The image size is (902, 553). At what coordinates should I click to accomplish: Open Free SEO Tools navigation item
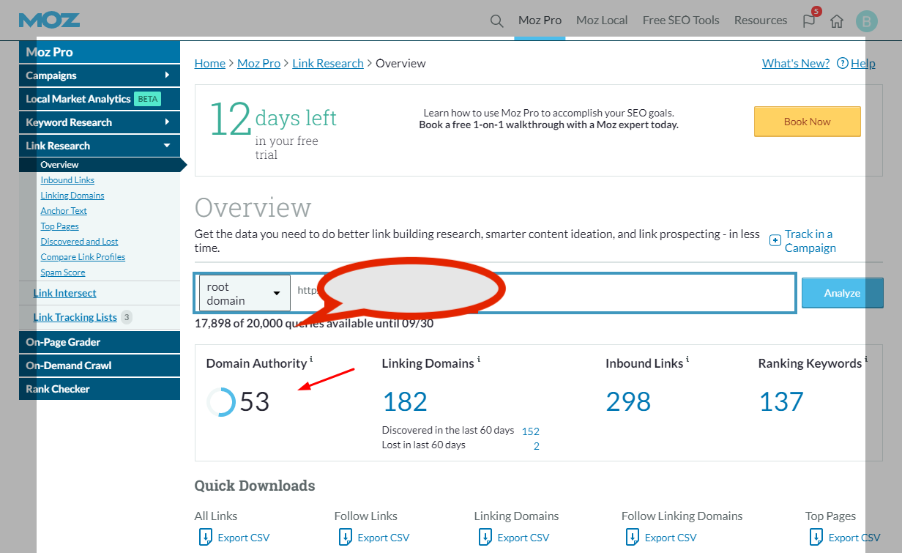point(681,21)
